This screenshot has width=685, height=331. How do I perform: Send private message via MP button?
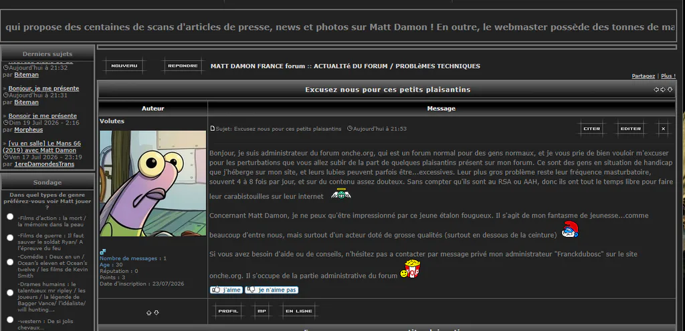click(262, 312)
